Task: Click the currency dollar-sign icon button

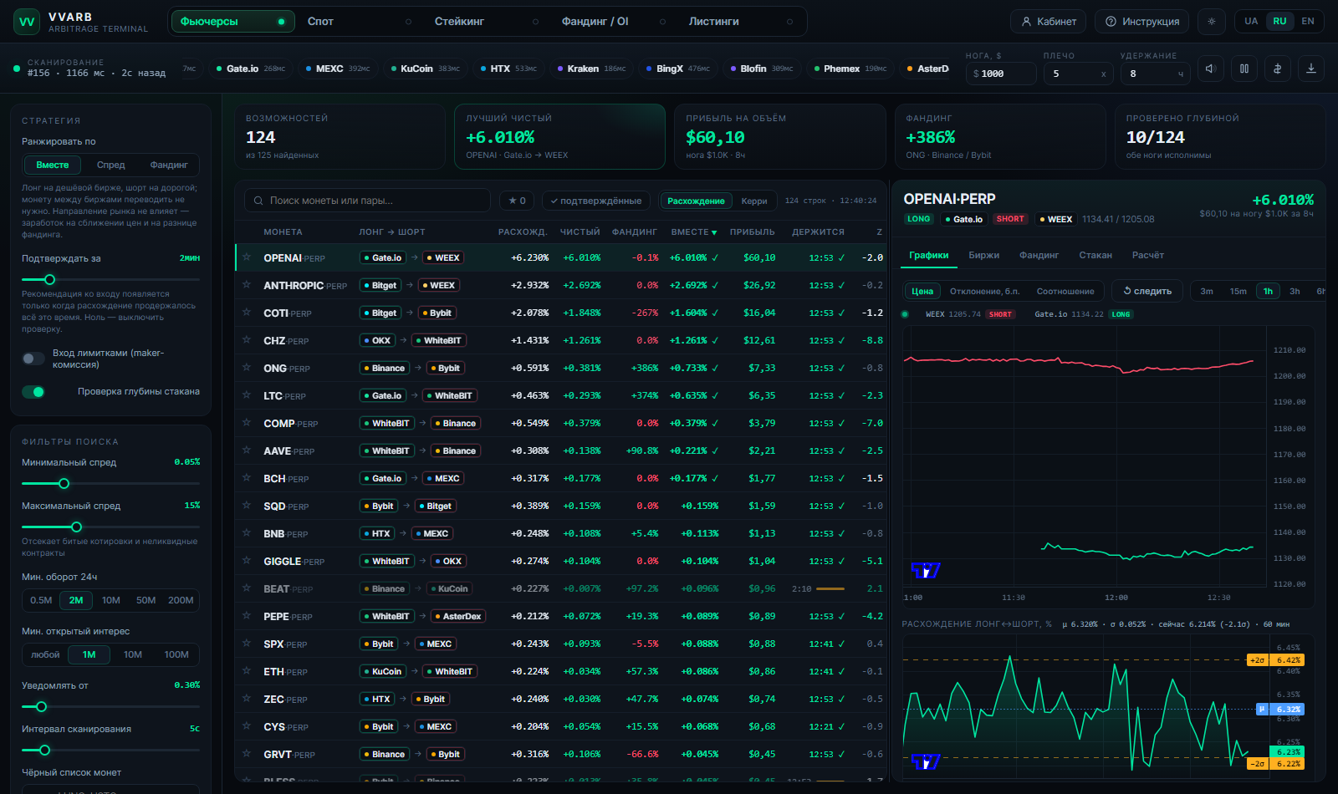Action: pos(1277,69)
